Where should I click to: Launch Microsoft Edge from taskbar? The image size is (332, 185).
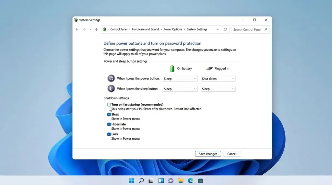(191, 180)
